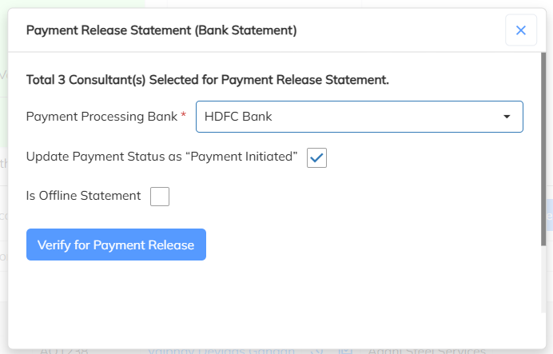This screenshot has height=354, width=553.
Task: Toggle offline mode via Is Offline Statement label
Action: [84, 196]
